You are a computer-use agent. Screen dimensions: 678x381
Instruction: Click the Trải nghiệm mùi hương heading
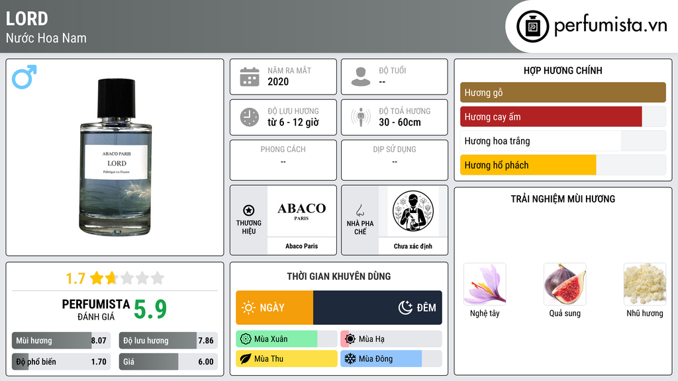click(563, 199)
